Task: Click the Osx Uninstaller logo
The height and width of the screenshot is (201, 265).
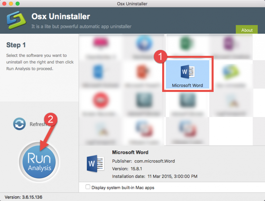Action: [x=17, y=20]
